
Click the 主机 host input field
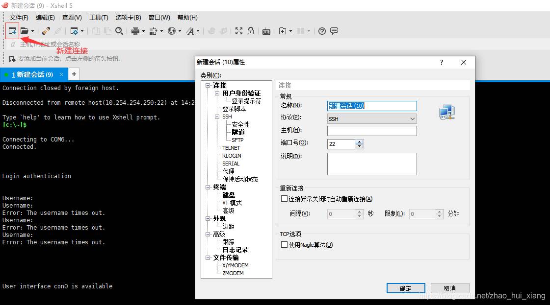372,131
